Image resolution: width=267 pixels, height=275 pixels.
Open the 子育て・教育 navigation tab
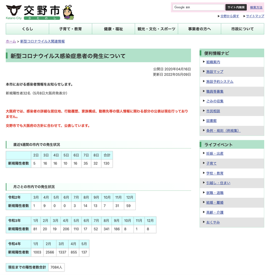click(70, 29)
